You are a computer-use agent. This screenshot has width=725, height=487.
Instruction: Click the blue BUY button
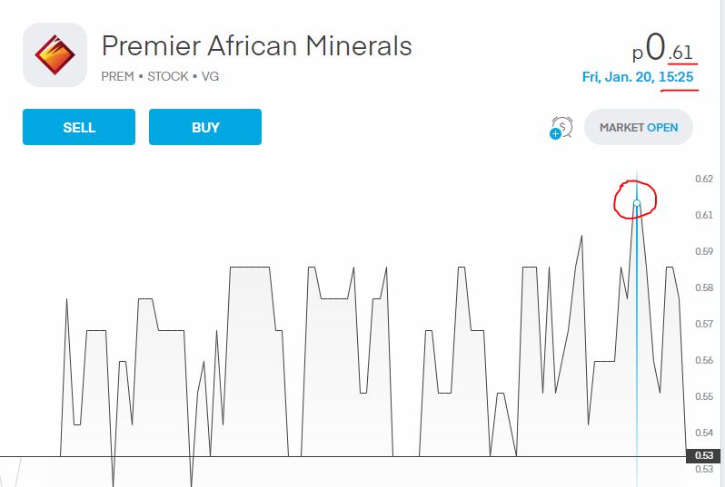pos(205,127)
